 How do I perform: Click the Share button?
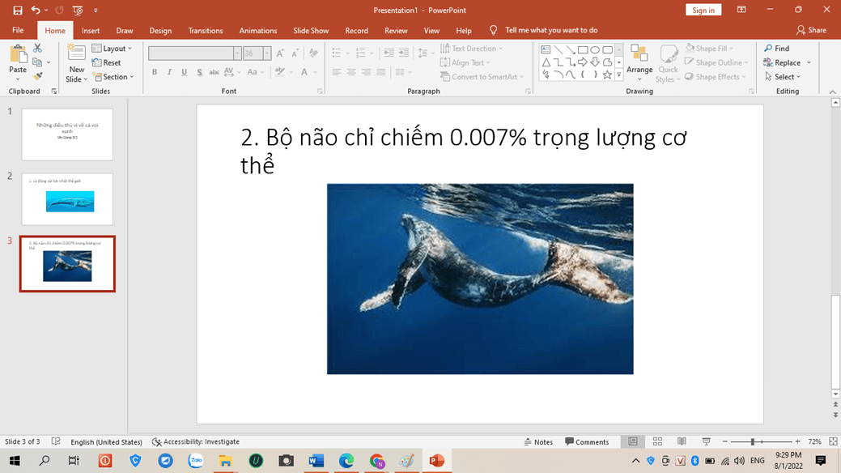811,30
